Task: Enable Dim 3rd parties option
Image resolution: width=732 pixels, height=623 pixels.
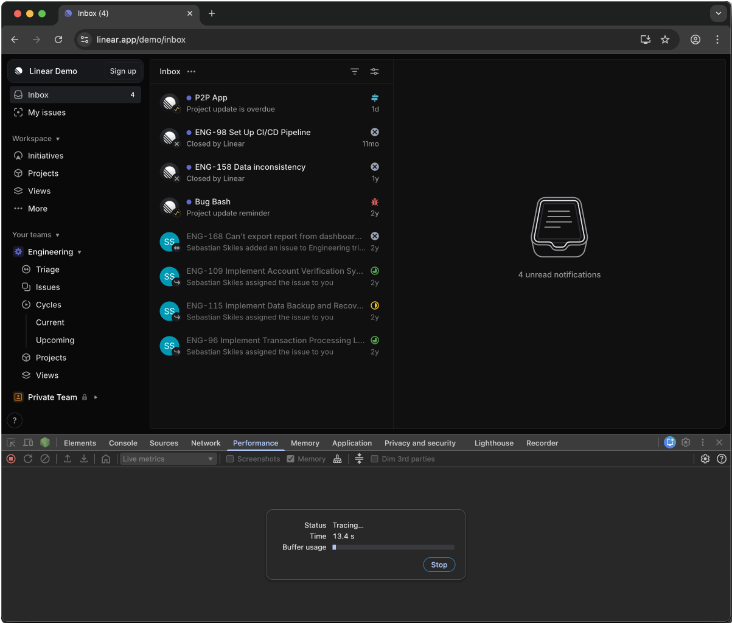Action: click(x=374, y=459)
